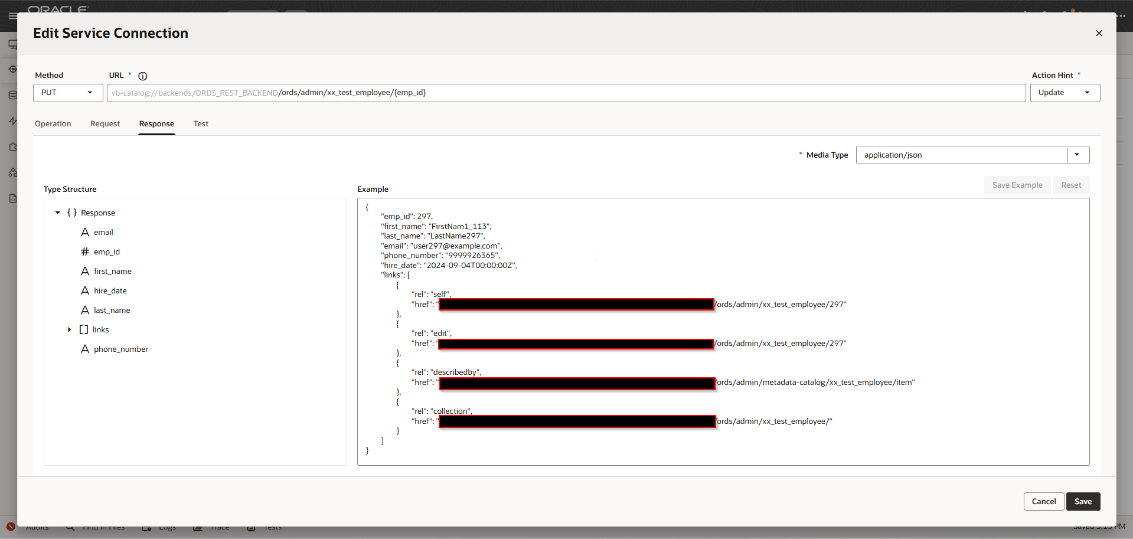Click the string icon beside first_name
The width and height of the screenshot is (1133, 539).
point(85,271)
